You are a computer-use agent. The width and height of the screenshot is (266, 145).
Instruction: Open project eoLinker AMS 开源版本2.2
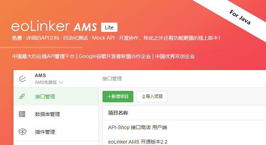[138, 142]
